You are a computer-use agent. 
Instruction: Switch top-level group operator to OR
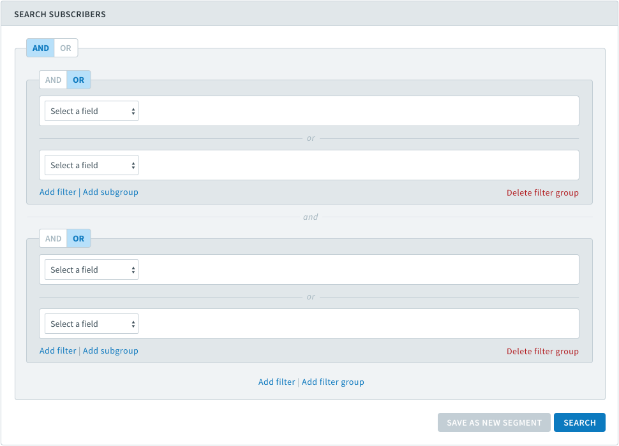pos(66,48)
